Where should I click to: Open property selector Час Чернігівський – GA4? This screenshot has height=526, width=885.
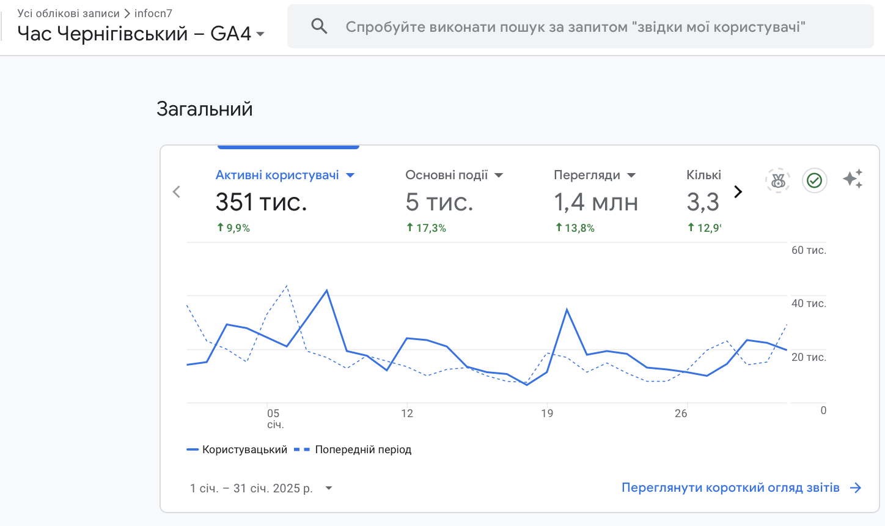[x=141, y=34]
